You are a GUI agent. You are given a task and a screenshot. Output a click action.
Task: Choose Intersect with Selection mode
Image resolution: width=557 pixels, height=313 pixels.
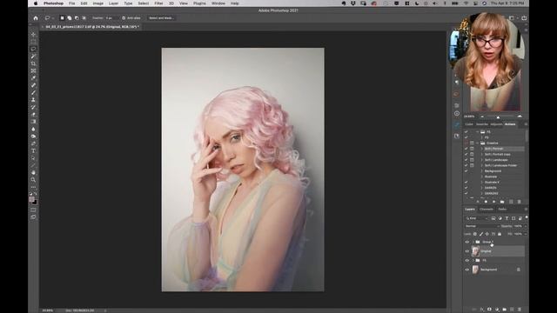click(84, 17)
